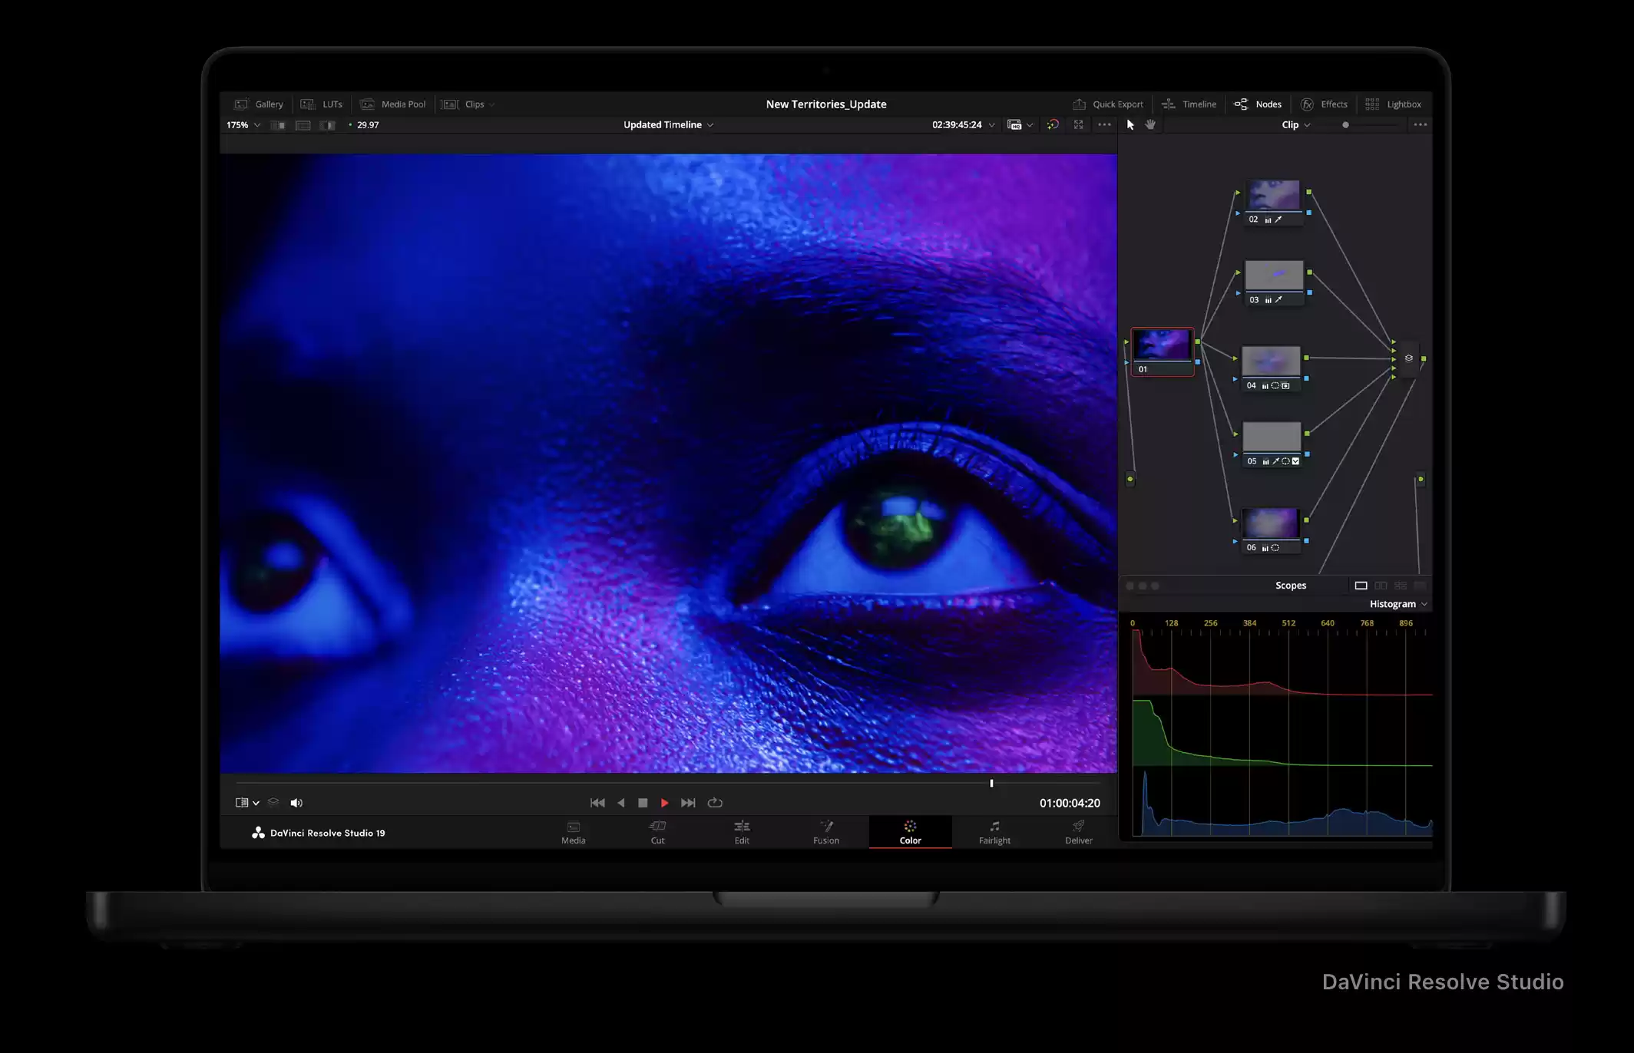The width and height of the screenshot is (1634, 1053).
Task: Stop playback
Action: [643, 803]
